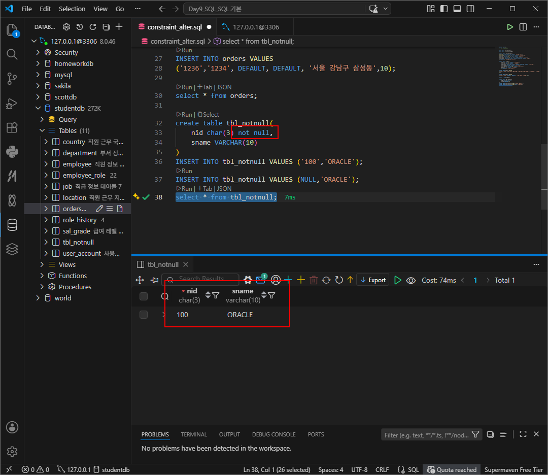Open the Python activity bar icon
The height and width of the screenshot is (475, 548).
point(12,152)
